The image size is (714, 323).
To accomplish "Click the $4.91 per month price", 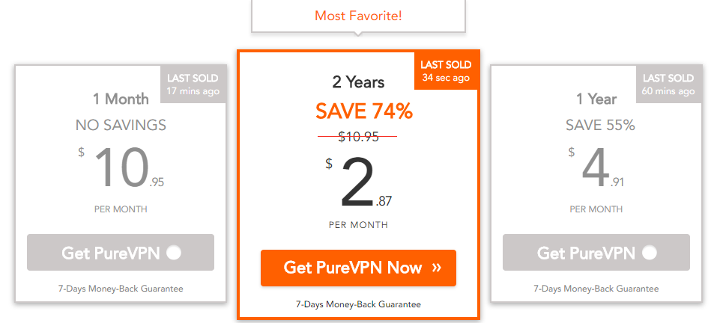I will (x=596, y=168).
